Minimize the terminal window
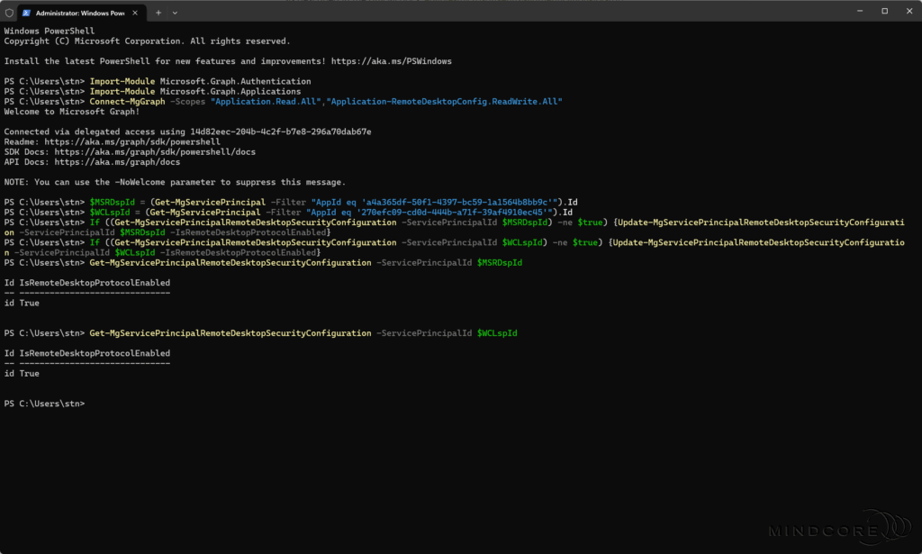The height and width of the screenshot is (554, 922). 860,11
